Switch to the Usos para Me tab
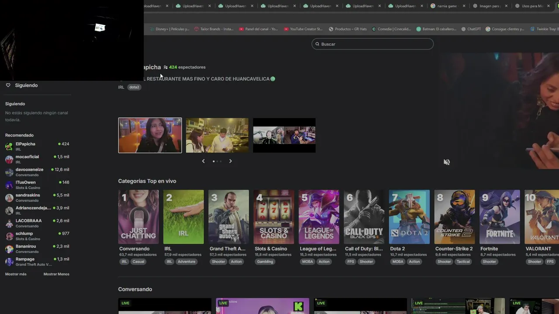This screenshot has height=314, width=559. pyautogui.click(x=530, y=6)
